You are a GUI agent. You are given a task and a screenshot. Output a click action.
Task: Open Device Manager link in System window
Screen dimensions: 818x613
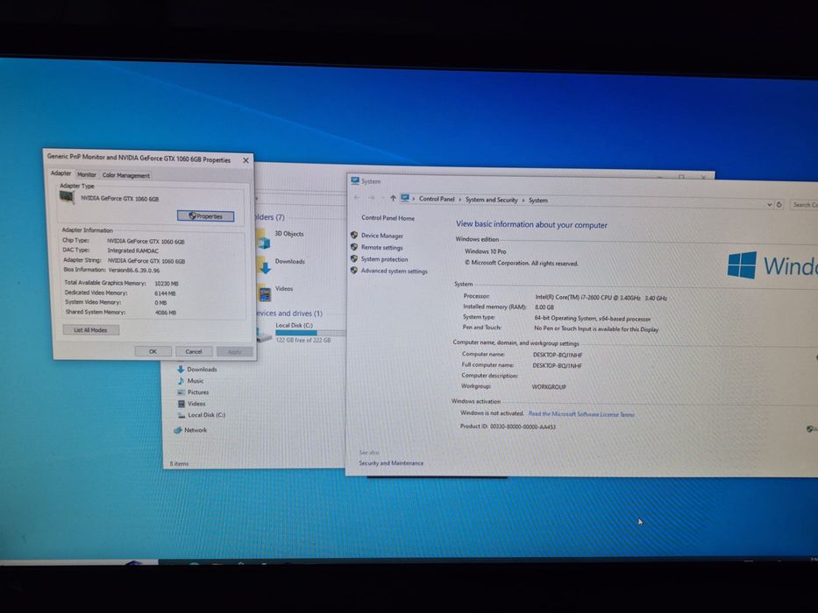point(382,236)
